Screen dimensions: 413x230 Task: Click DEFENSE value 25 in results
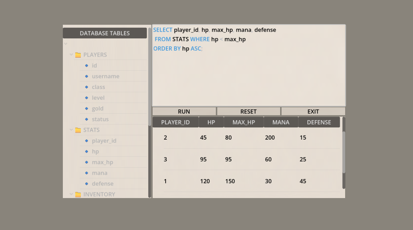(303, 159)
